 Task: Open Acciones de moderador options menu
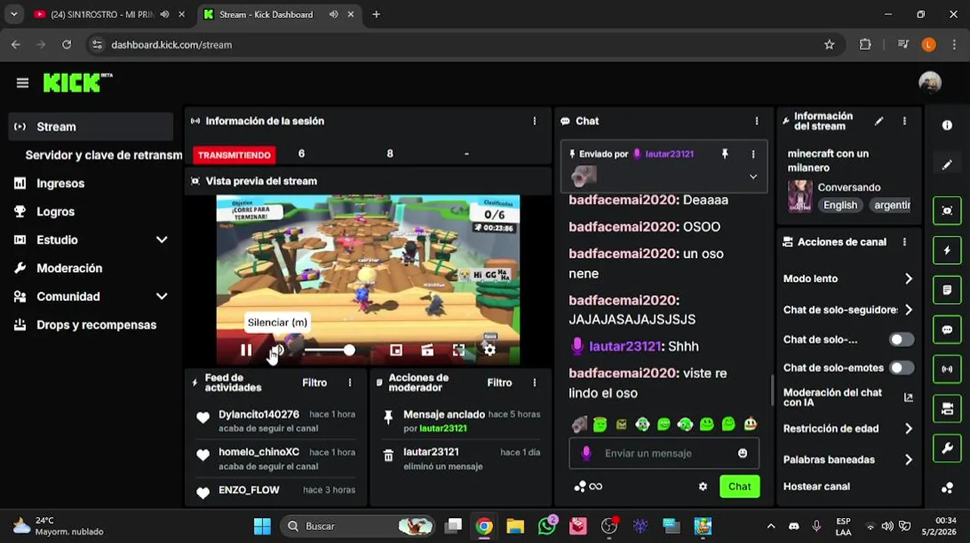pyautogui.click(x=535, y=383)
